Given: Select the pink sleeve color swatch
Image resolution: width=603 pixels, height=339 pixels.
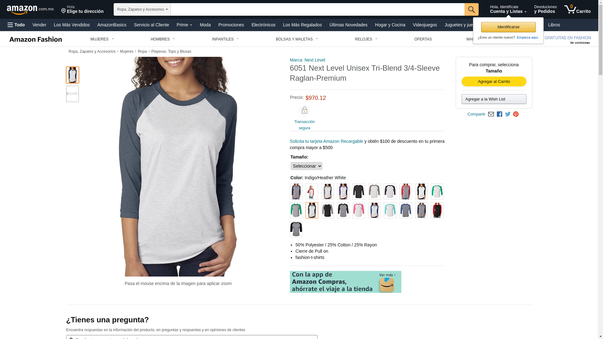Looking at the screenshot, I should click(358, 210).
